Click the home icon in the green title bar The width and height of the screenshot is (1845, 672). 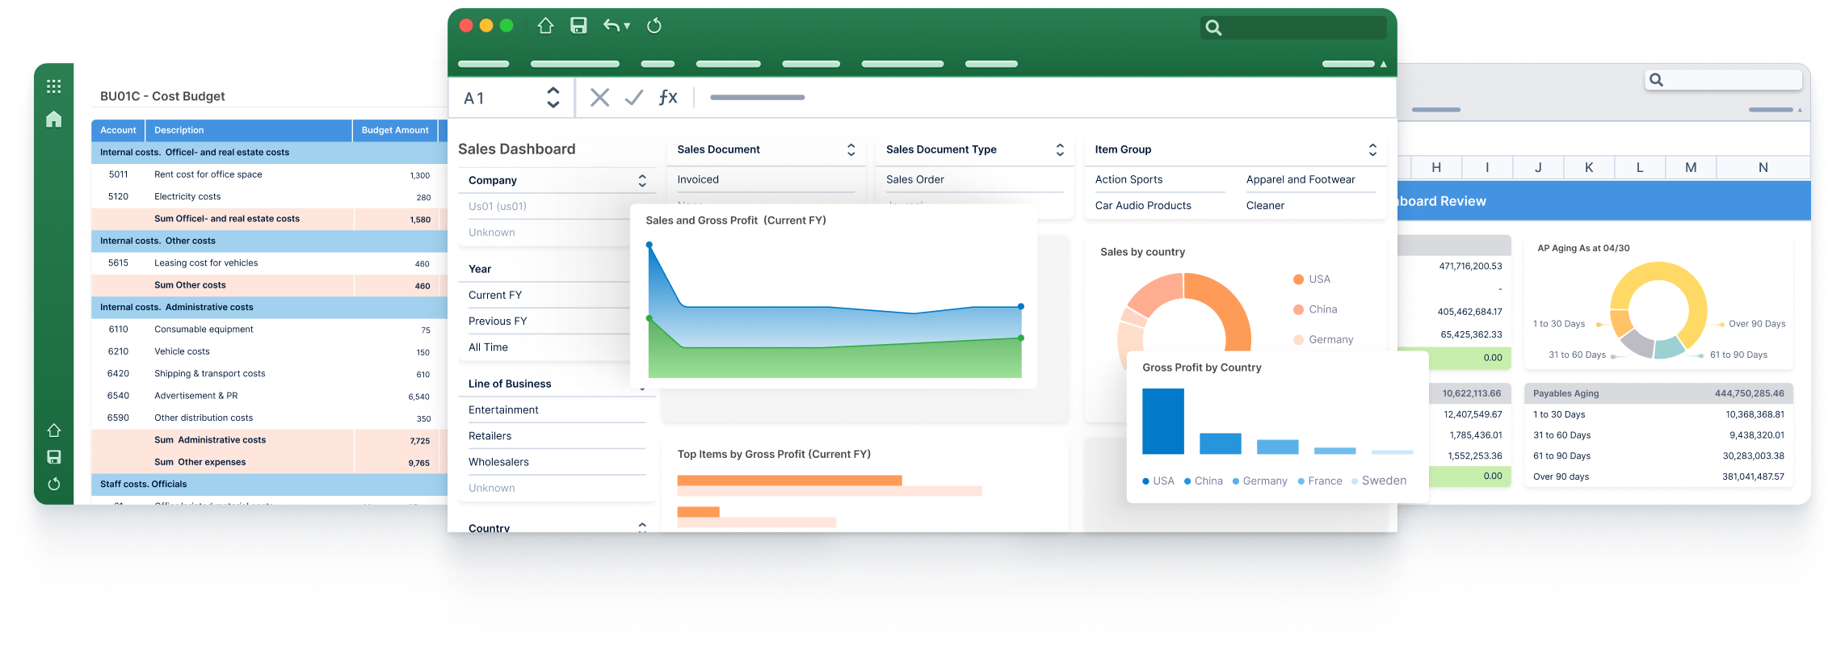pyautogui.click(x=545, y=26)
